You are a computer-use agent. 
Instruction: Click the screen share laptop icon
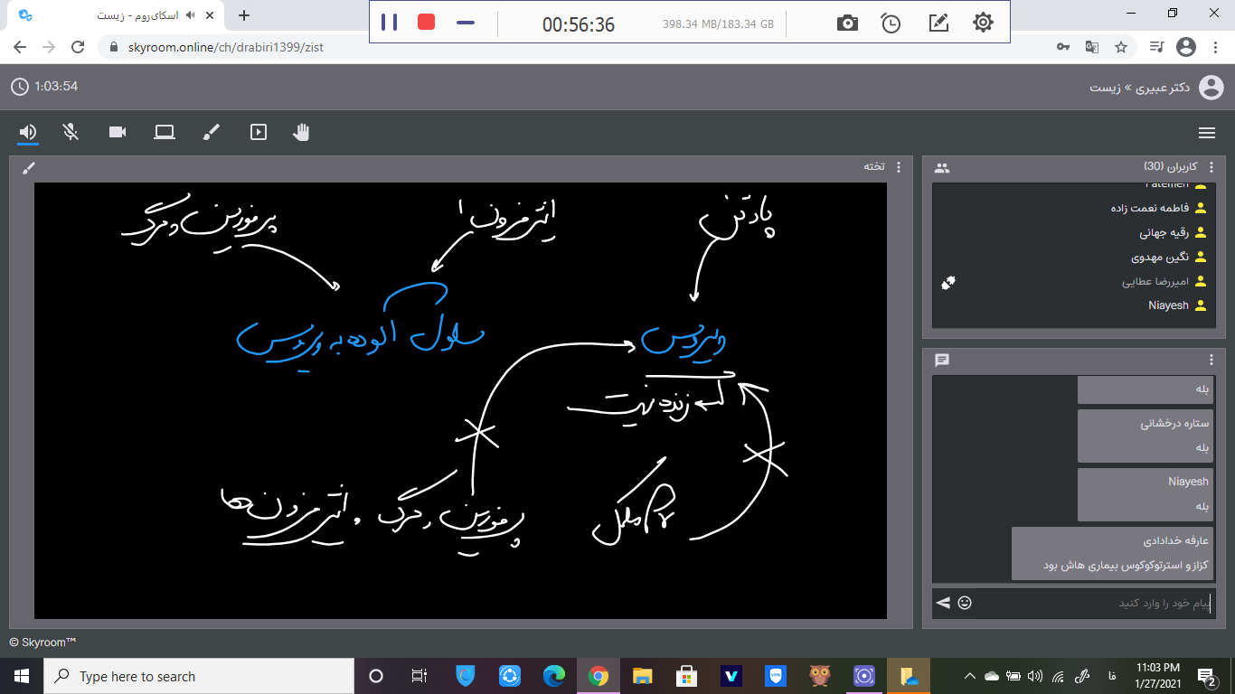(164, 132)
